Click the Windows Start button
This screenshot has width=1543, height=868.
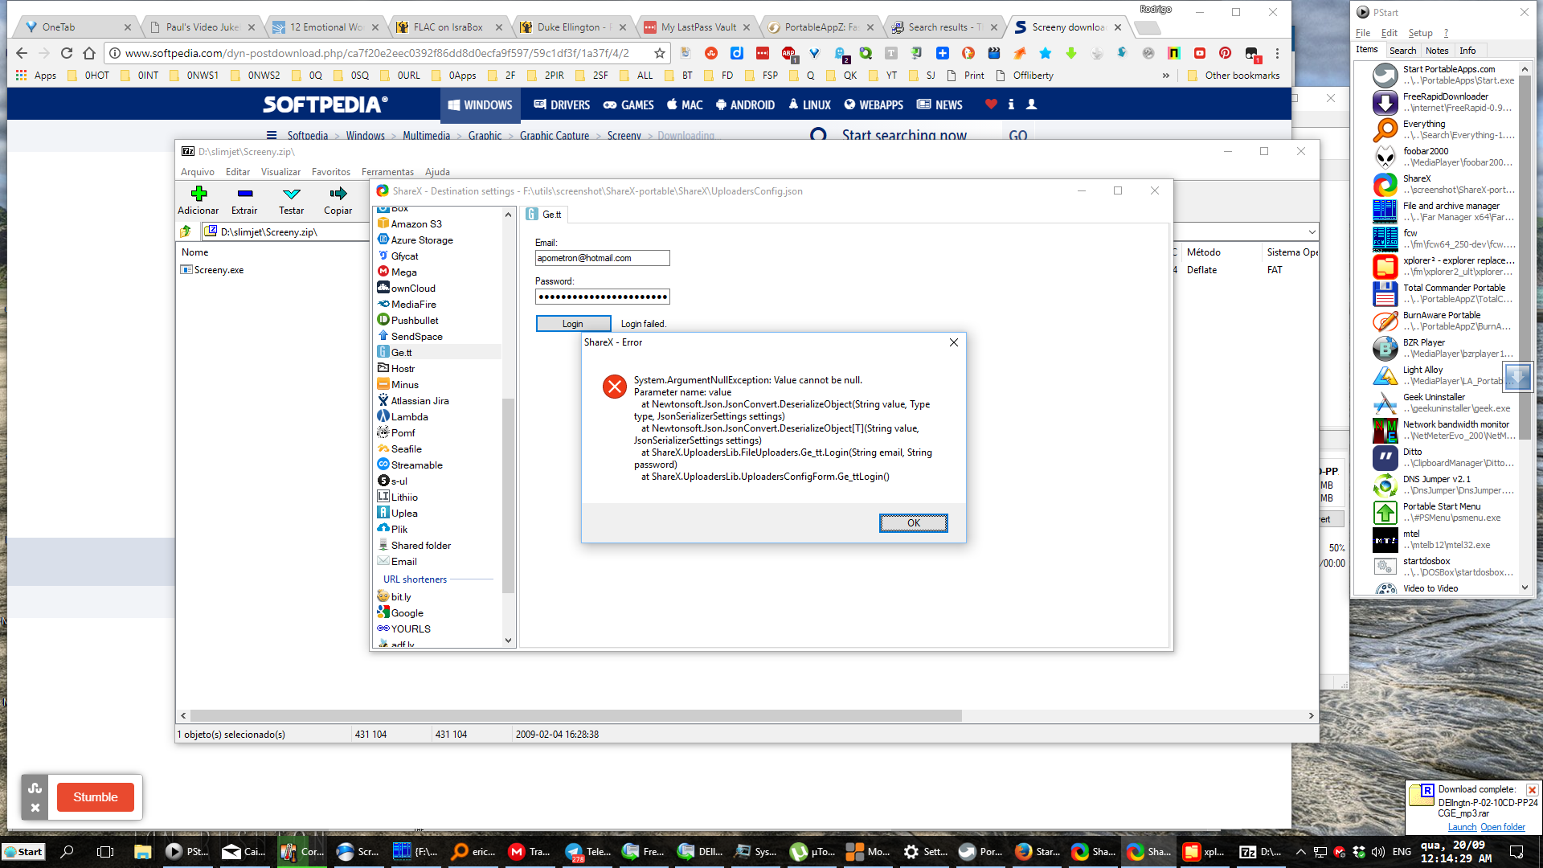(23, 852)
